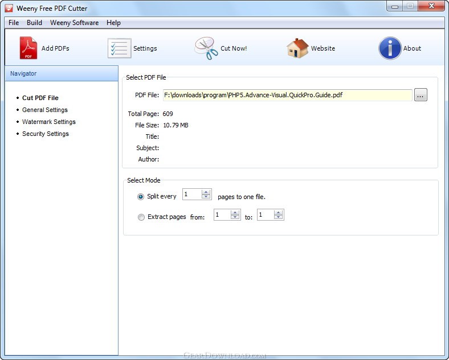This screenshot has height=360, width=449.
Task: Open Security Settings in Navigator
Action: pos(45,134)
